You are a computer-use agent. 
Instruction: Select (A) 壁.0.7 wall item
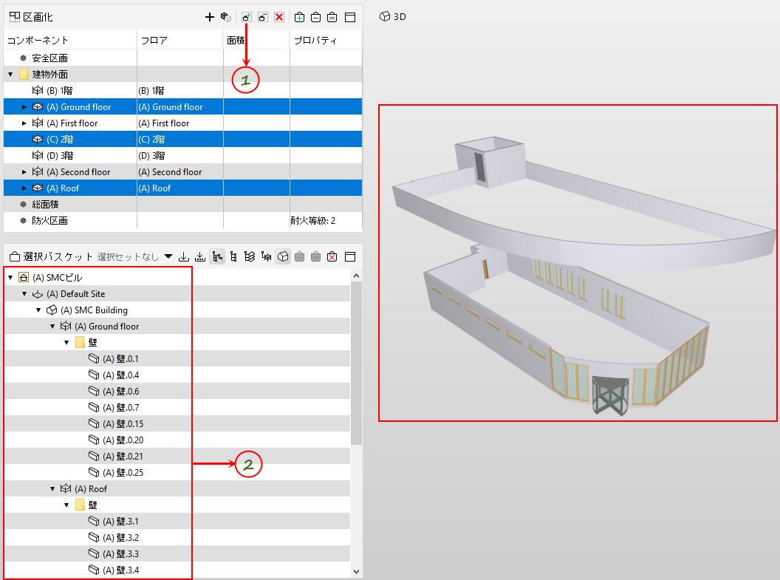coord(120,408)
